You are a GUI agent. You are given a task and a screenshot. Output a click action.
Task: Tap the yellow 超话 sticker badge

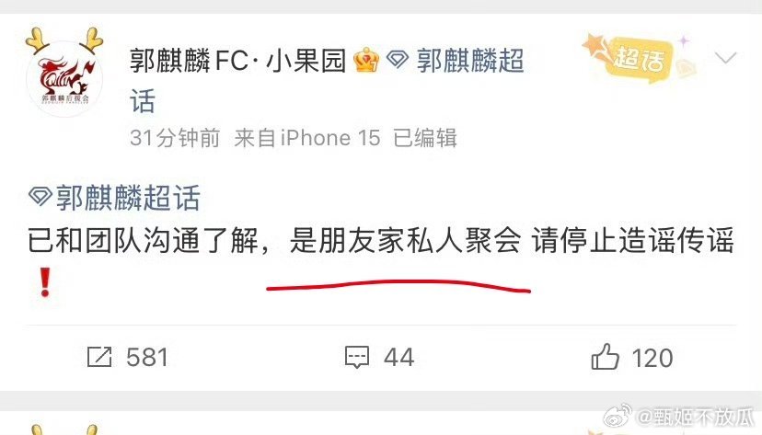pos(638,58)
